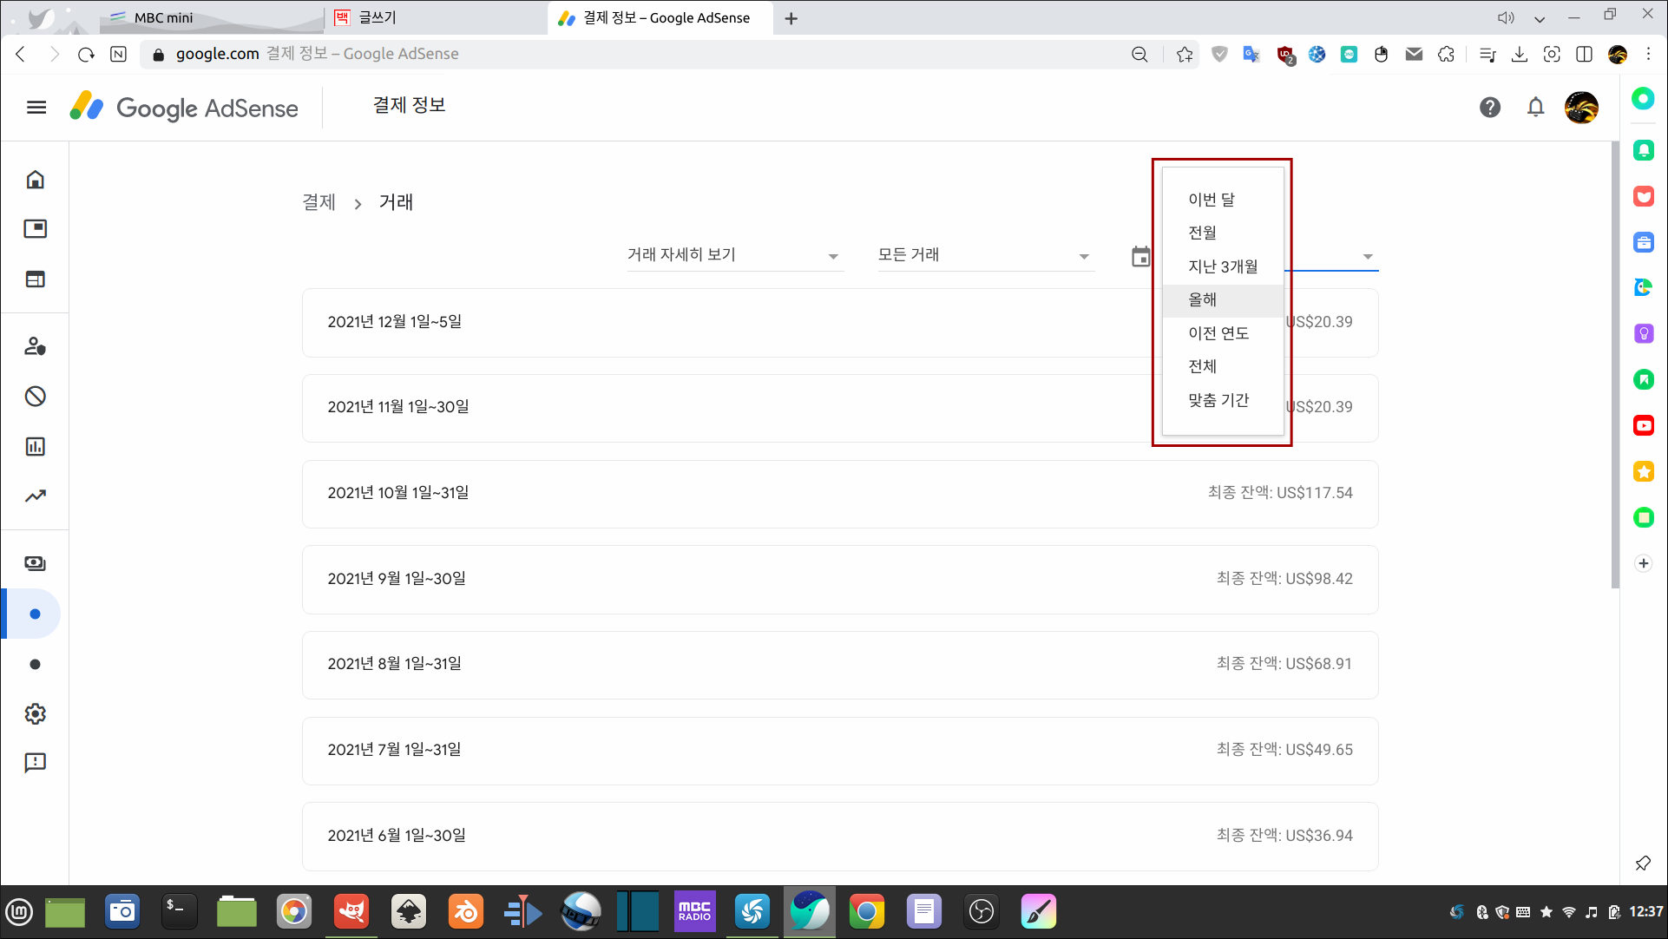
Task: Send feedback via sidebar speech bubble icon
Action: point(35,763)
